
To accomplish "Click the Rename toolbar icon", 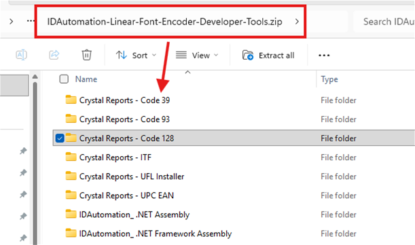I will point(22,55).
